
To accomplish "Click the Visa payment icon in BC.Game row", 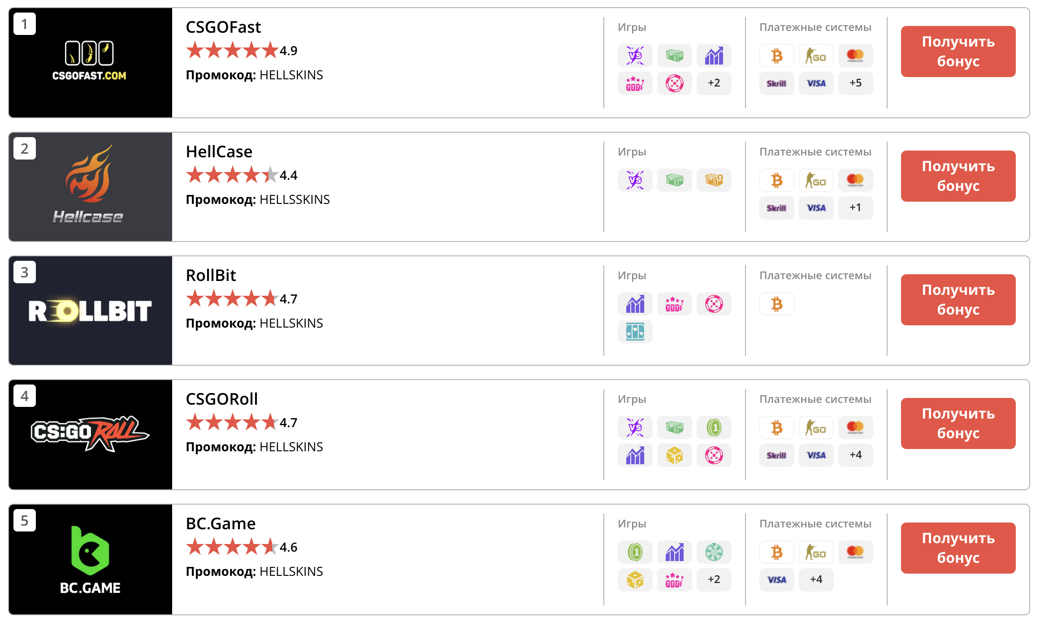I will click(776, 580).
